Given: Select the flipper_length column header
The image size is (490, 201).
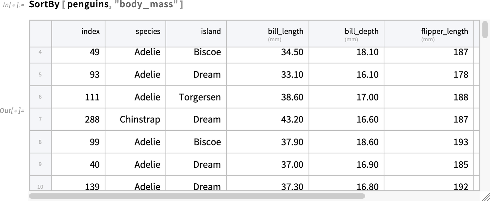Looking at the screenshot, I should tap(429, 34).
